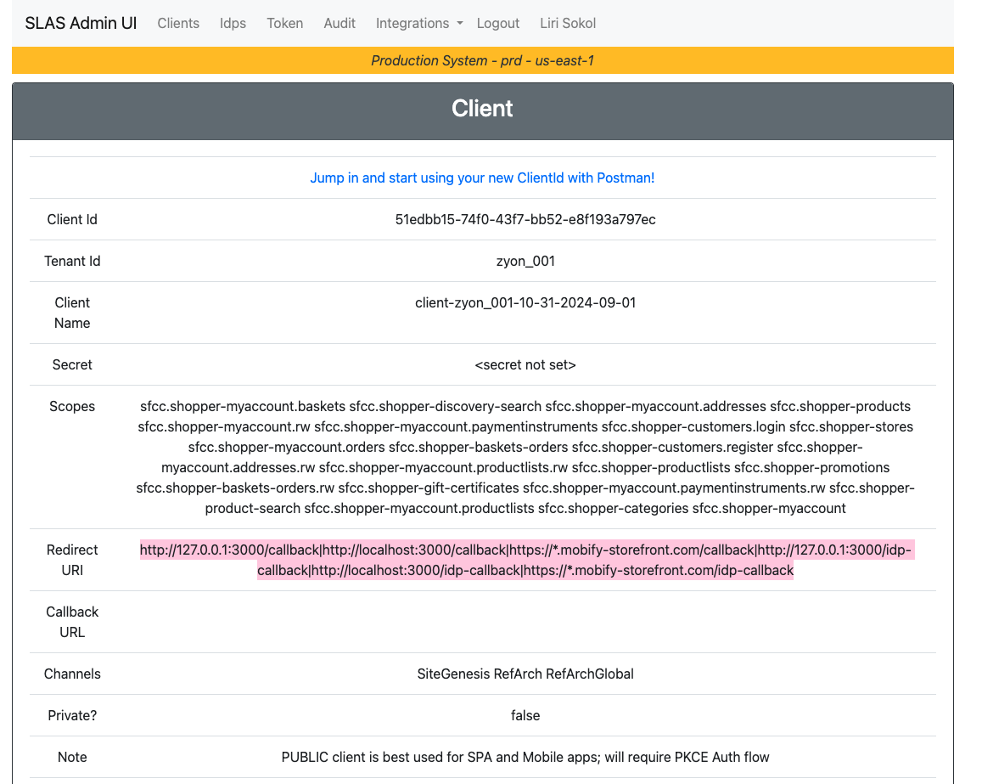Image resolution: width=982 pixels, height=784 pixels.
Task: Click the Client page header
Action: click(482, 109)
